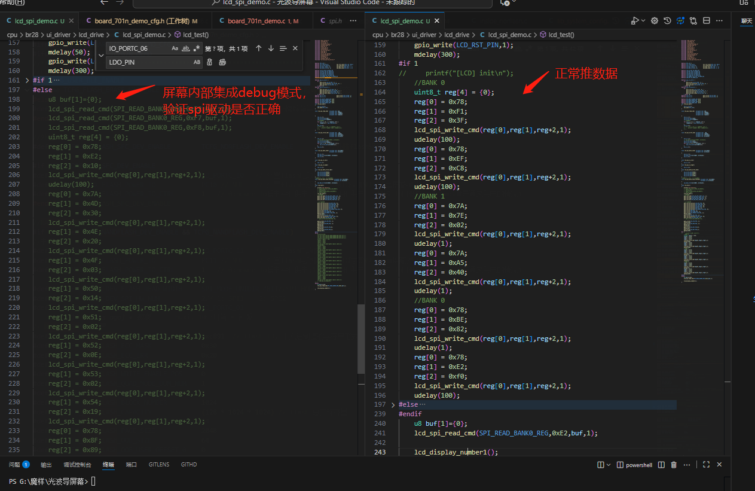The height and width of the screenshot is (491, 755).
Task: Toggle Find in Selection in find widget
Action: (x=283, y=48)
